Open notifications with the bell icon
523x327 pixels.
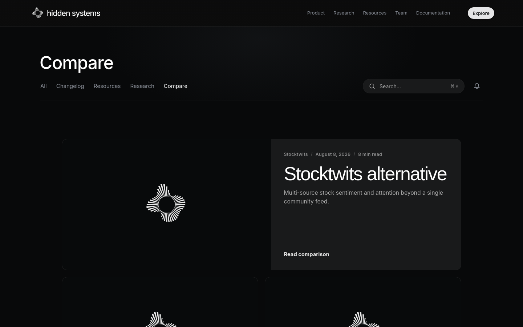tap(477, 86)
